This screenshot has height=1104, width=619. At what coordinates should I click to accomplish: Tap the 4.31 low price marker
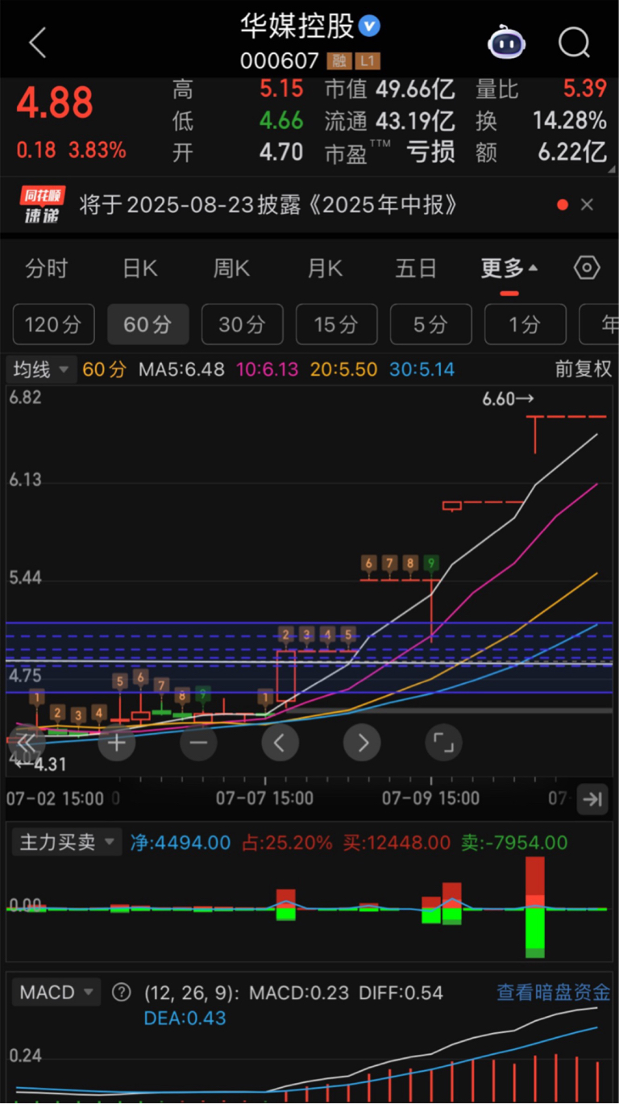[x=41, y=765]
